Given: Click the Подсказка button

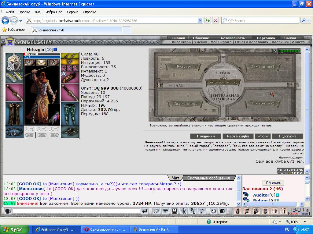Looking at the screenshot, I should pos(288,136).
